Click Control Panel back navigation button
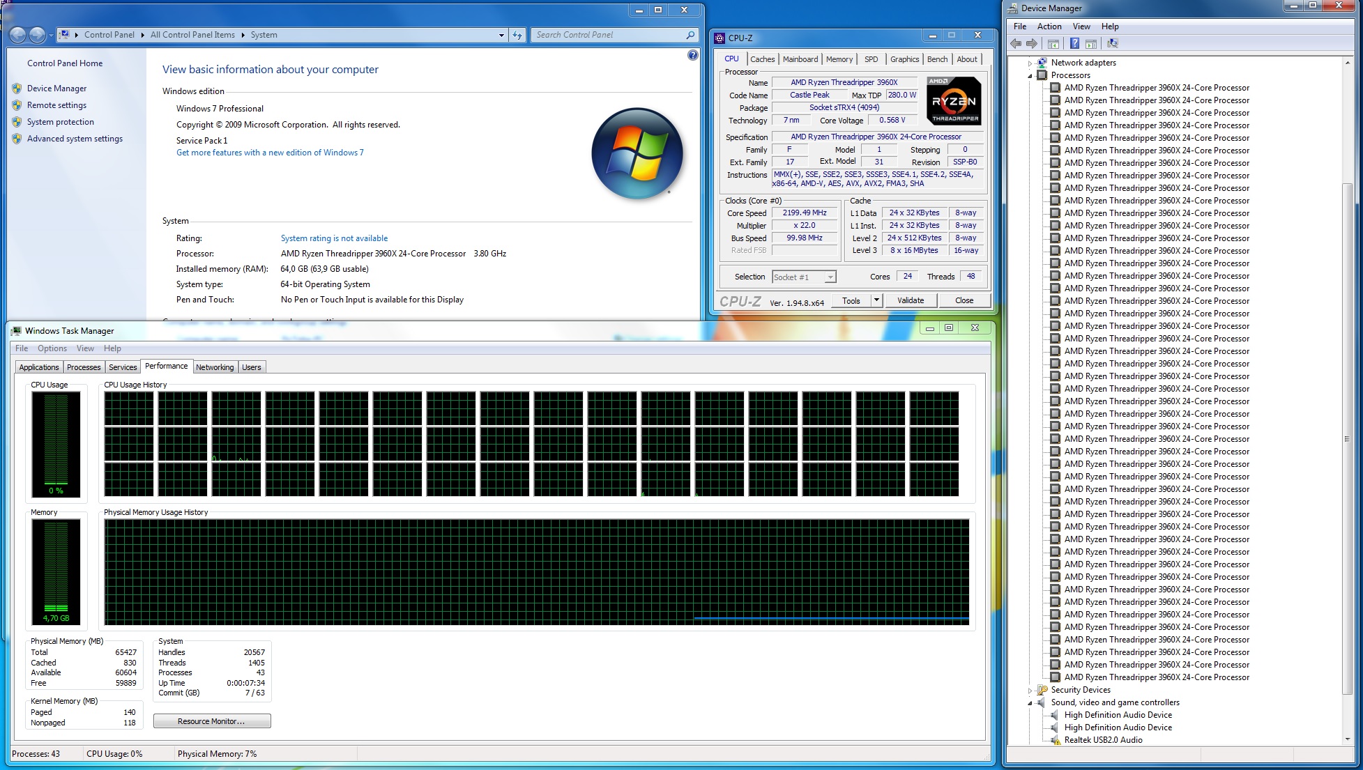 tap(18, 35)
